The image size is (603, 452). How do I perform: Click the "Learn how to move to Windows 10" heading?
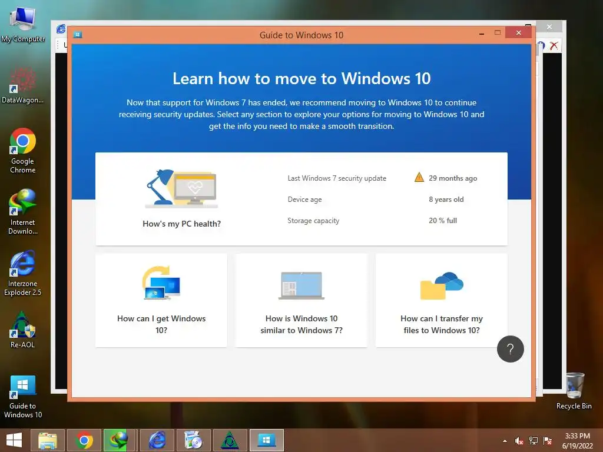coord(301,78)
